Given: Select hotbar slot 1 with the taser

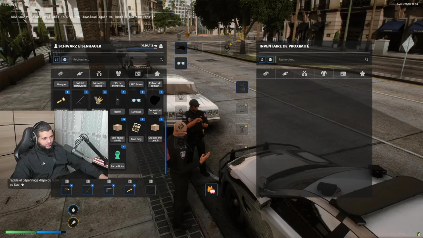Looking at the screenshot, I should tap(67, 190).
